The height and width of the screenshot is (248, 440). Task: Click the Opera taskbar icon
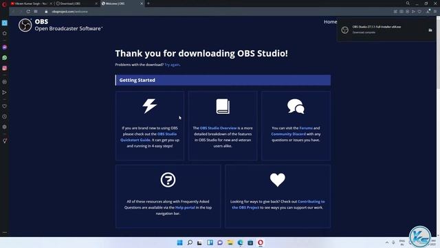pos(261,242)
